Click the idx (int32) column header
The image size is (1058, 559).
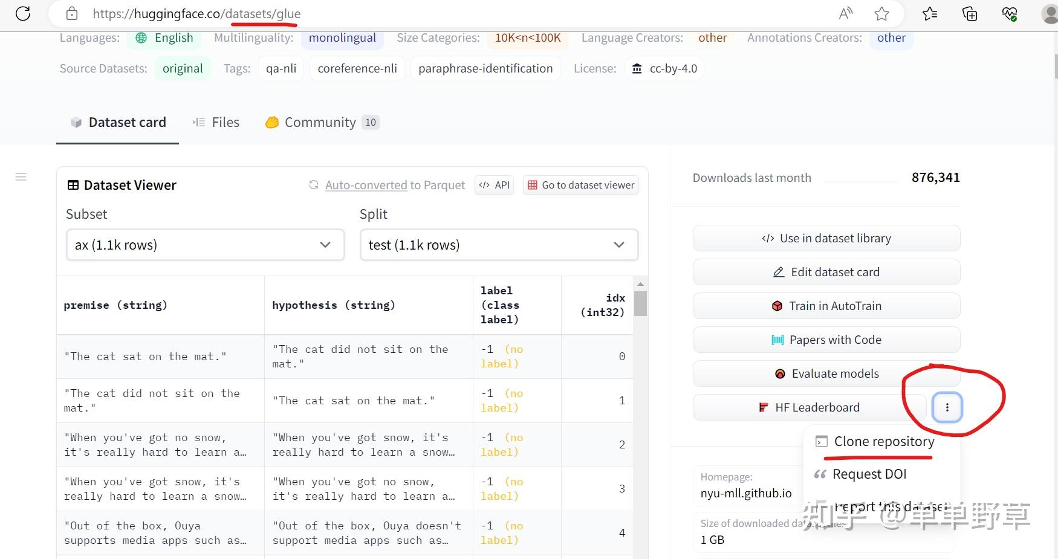point(597,305)
